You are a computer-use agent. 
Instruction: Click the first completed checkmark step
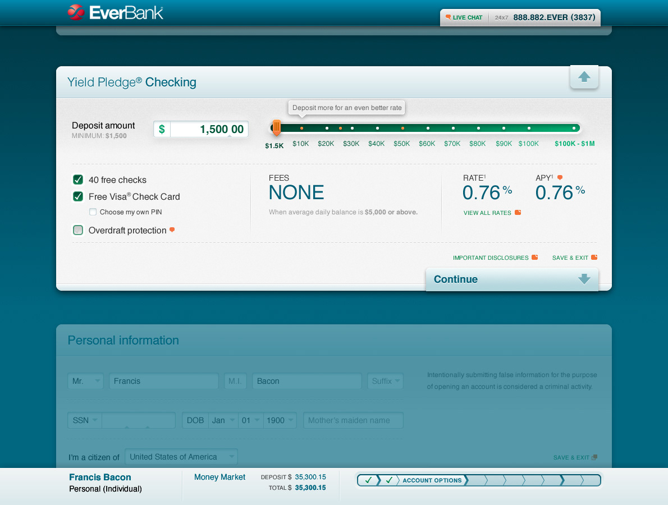[x=368, y=480]
